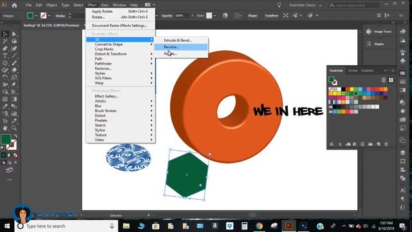Open the Glyphs panel icon
The width and height of the screenshot is (412, 232).
tap(369, 44)
